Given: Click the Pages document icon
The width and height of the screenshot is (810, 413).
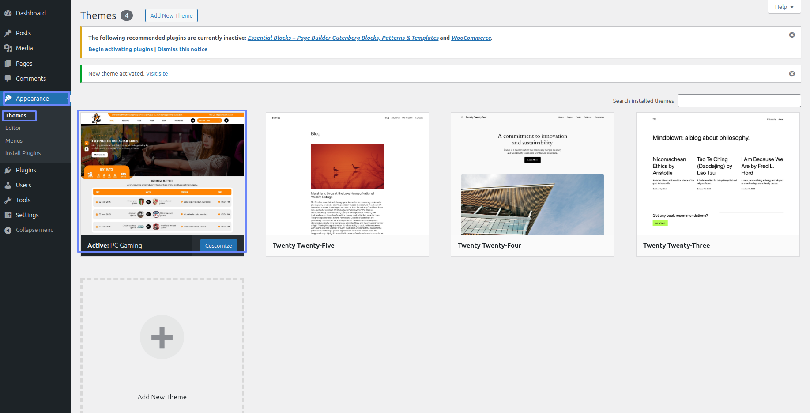Looking at the screenshot, I should [x=8, y=64].
